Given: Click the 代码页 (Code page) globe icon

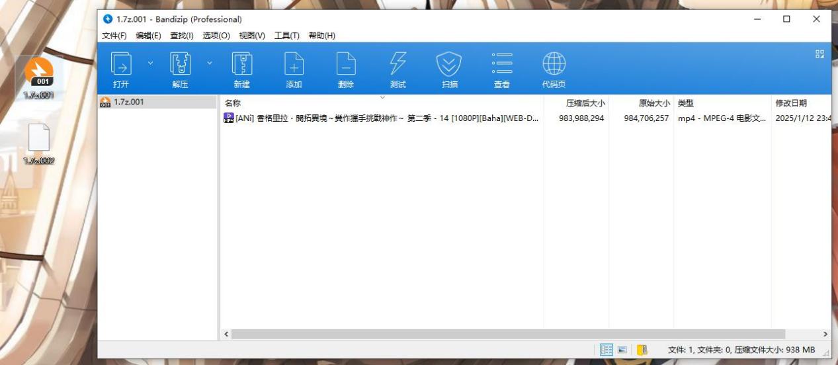Looking at the screenshot, I should (554, 63).
